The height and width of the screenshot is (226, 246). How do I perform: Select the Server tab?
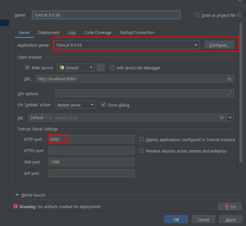[24, 32]
